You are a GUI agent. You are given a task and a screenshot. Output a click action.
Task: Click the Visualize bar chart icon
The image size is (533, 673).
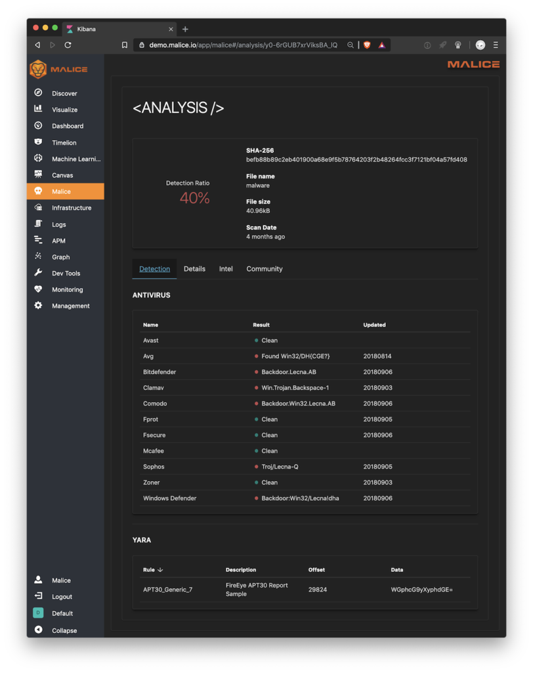click(38, 109)
